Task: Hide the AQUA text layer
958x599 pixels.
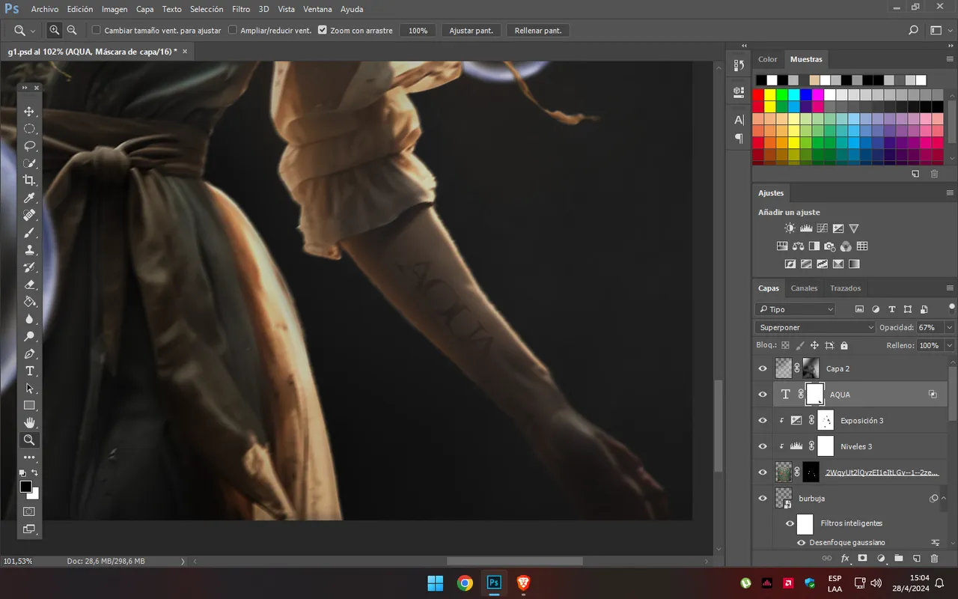Action: (763, 395)
